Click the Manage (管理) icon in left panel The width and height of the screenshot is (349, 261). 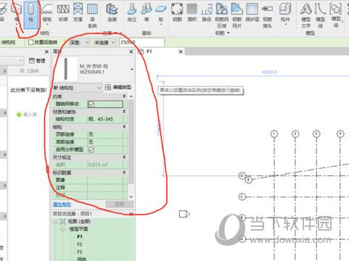(x=37, y=61)
